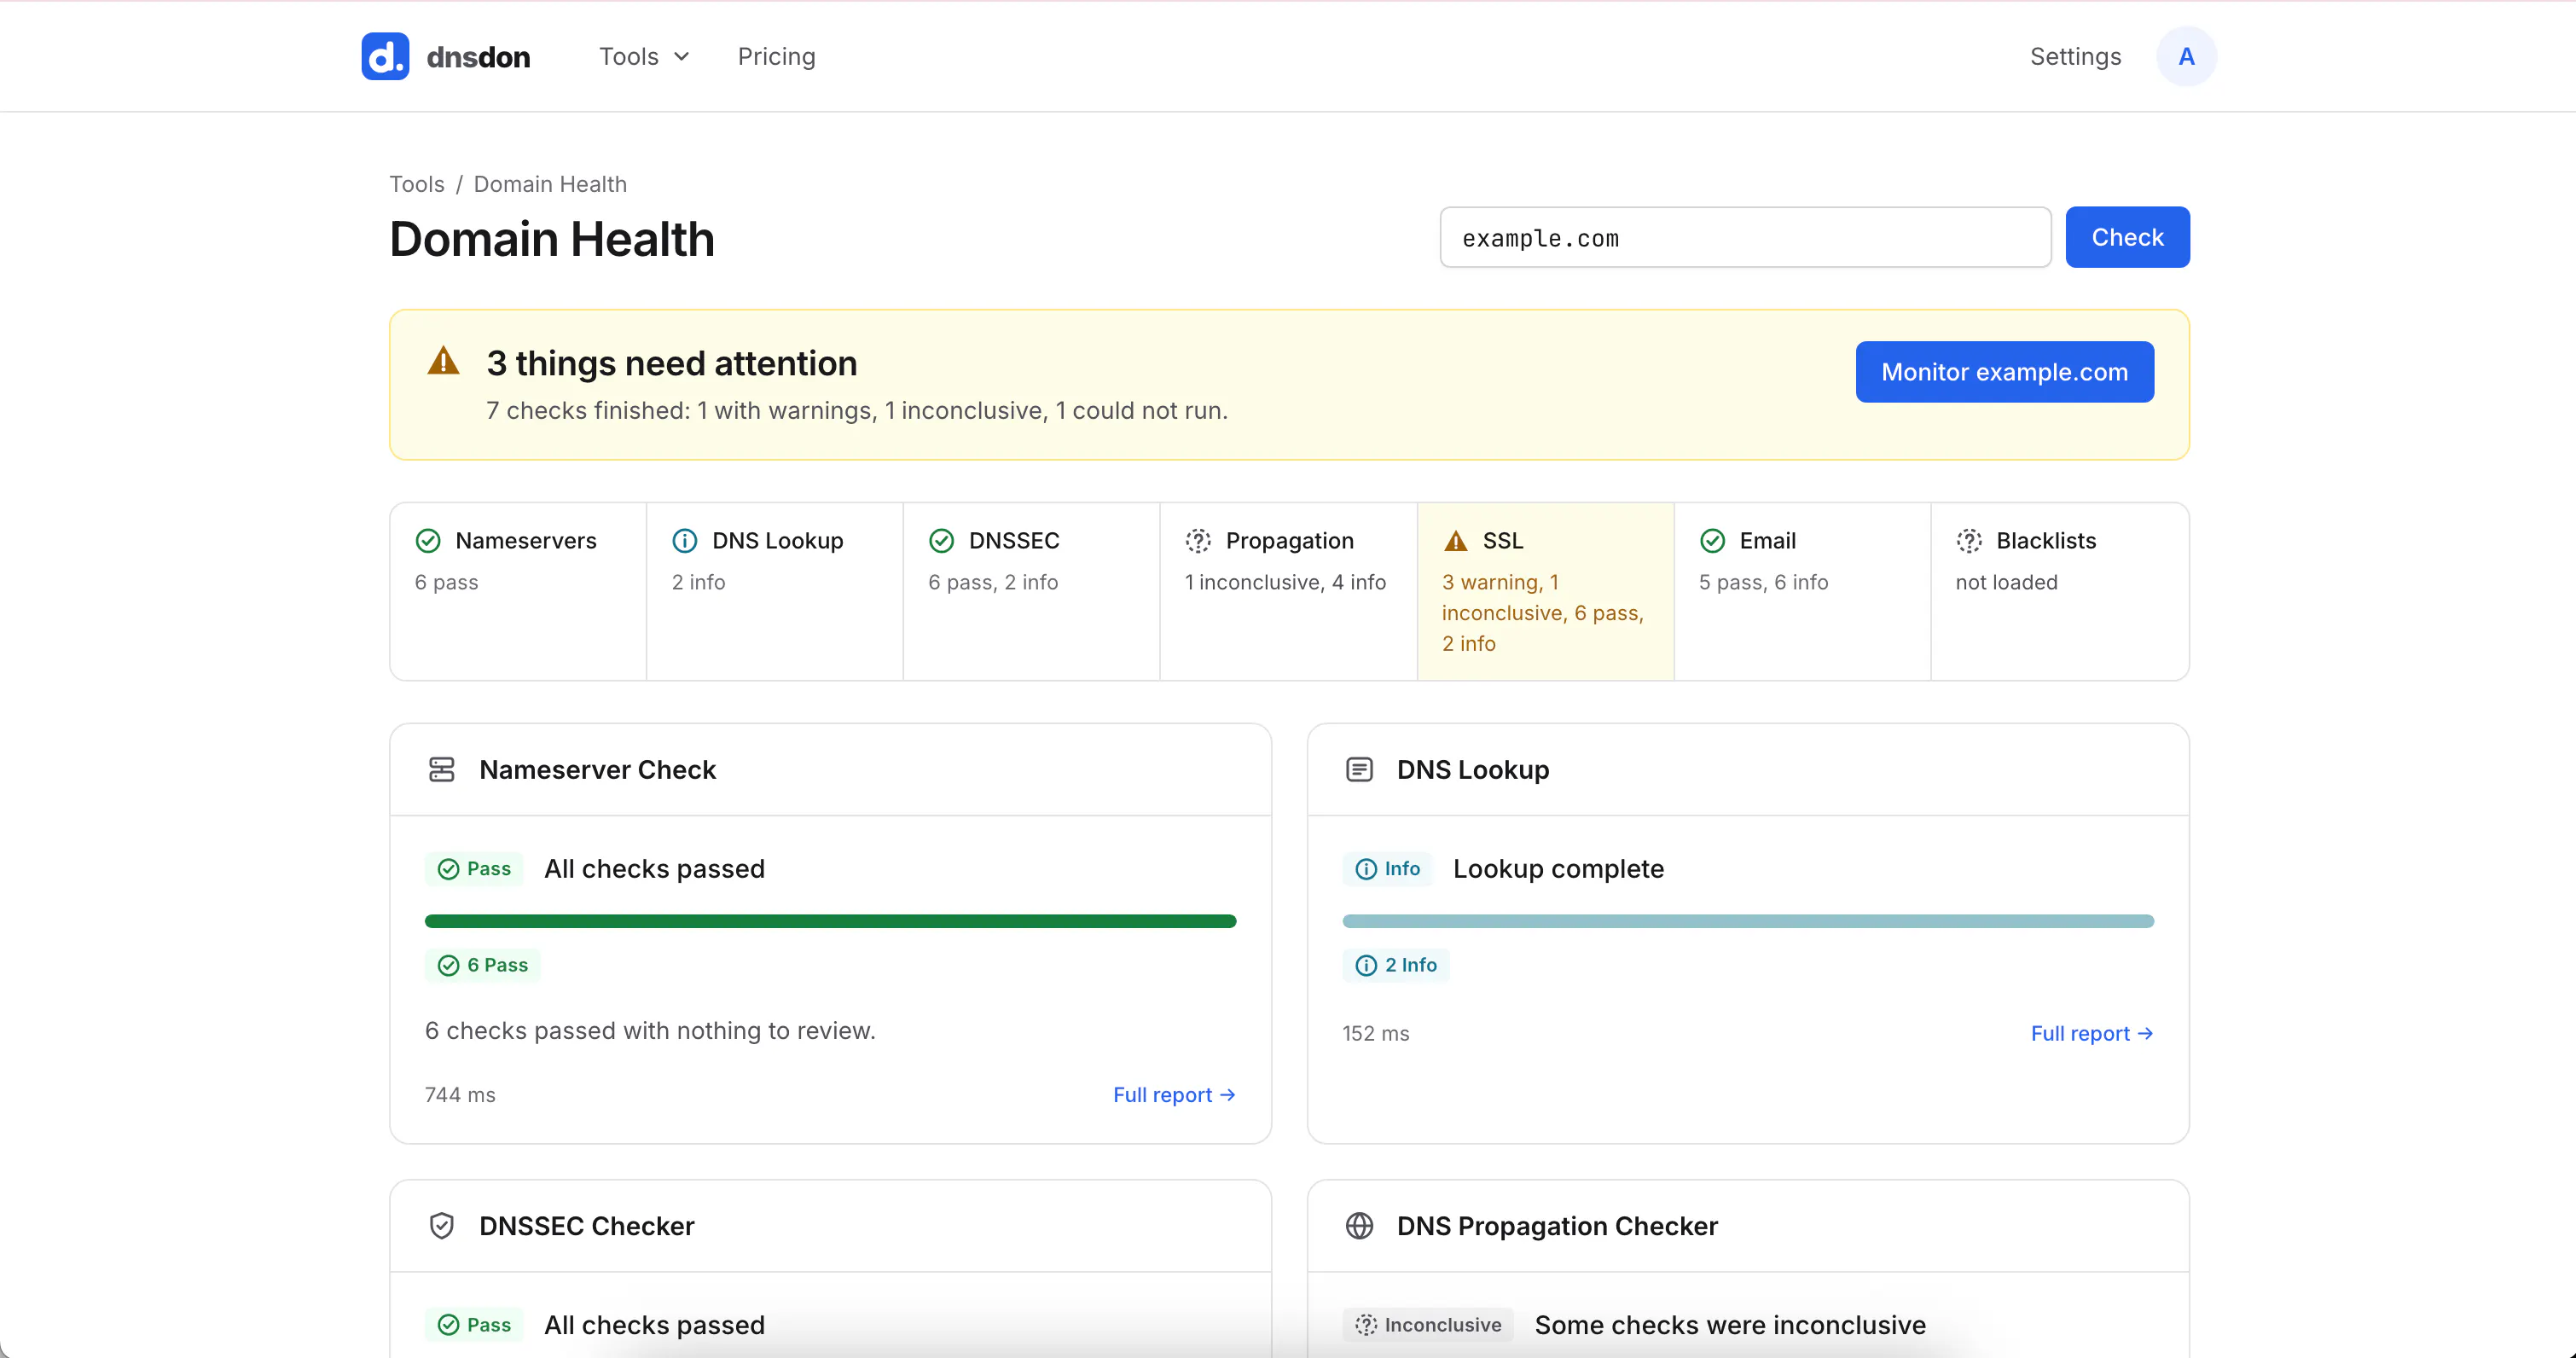2576x1358 pixels.
Task: Open the Tools dropdown menu
Action: [x=644, y=56]
